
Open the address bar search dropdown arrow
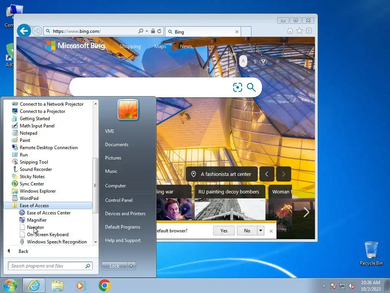[147, 31]
